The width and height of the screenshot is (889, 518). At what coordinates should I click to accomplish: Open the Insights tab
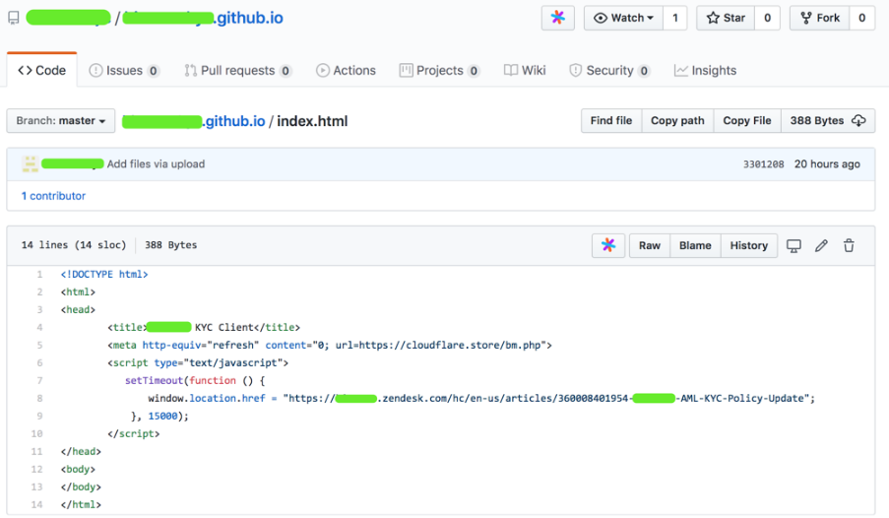tap(705, 70)
